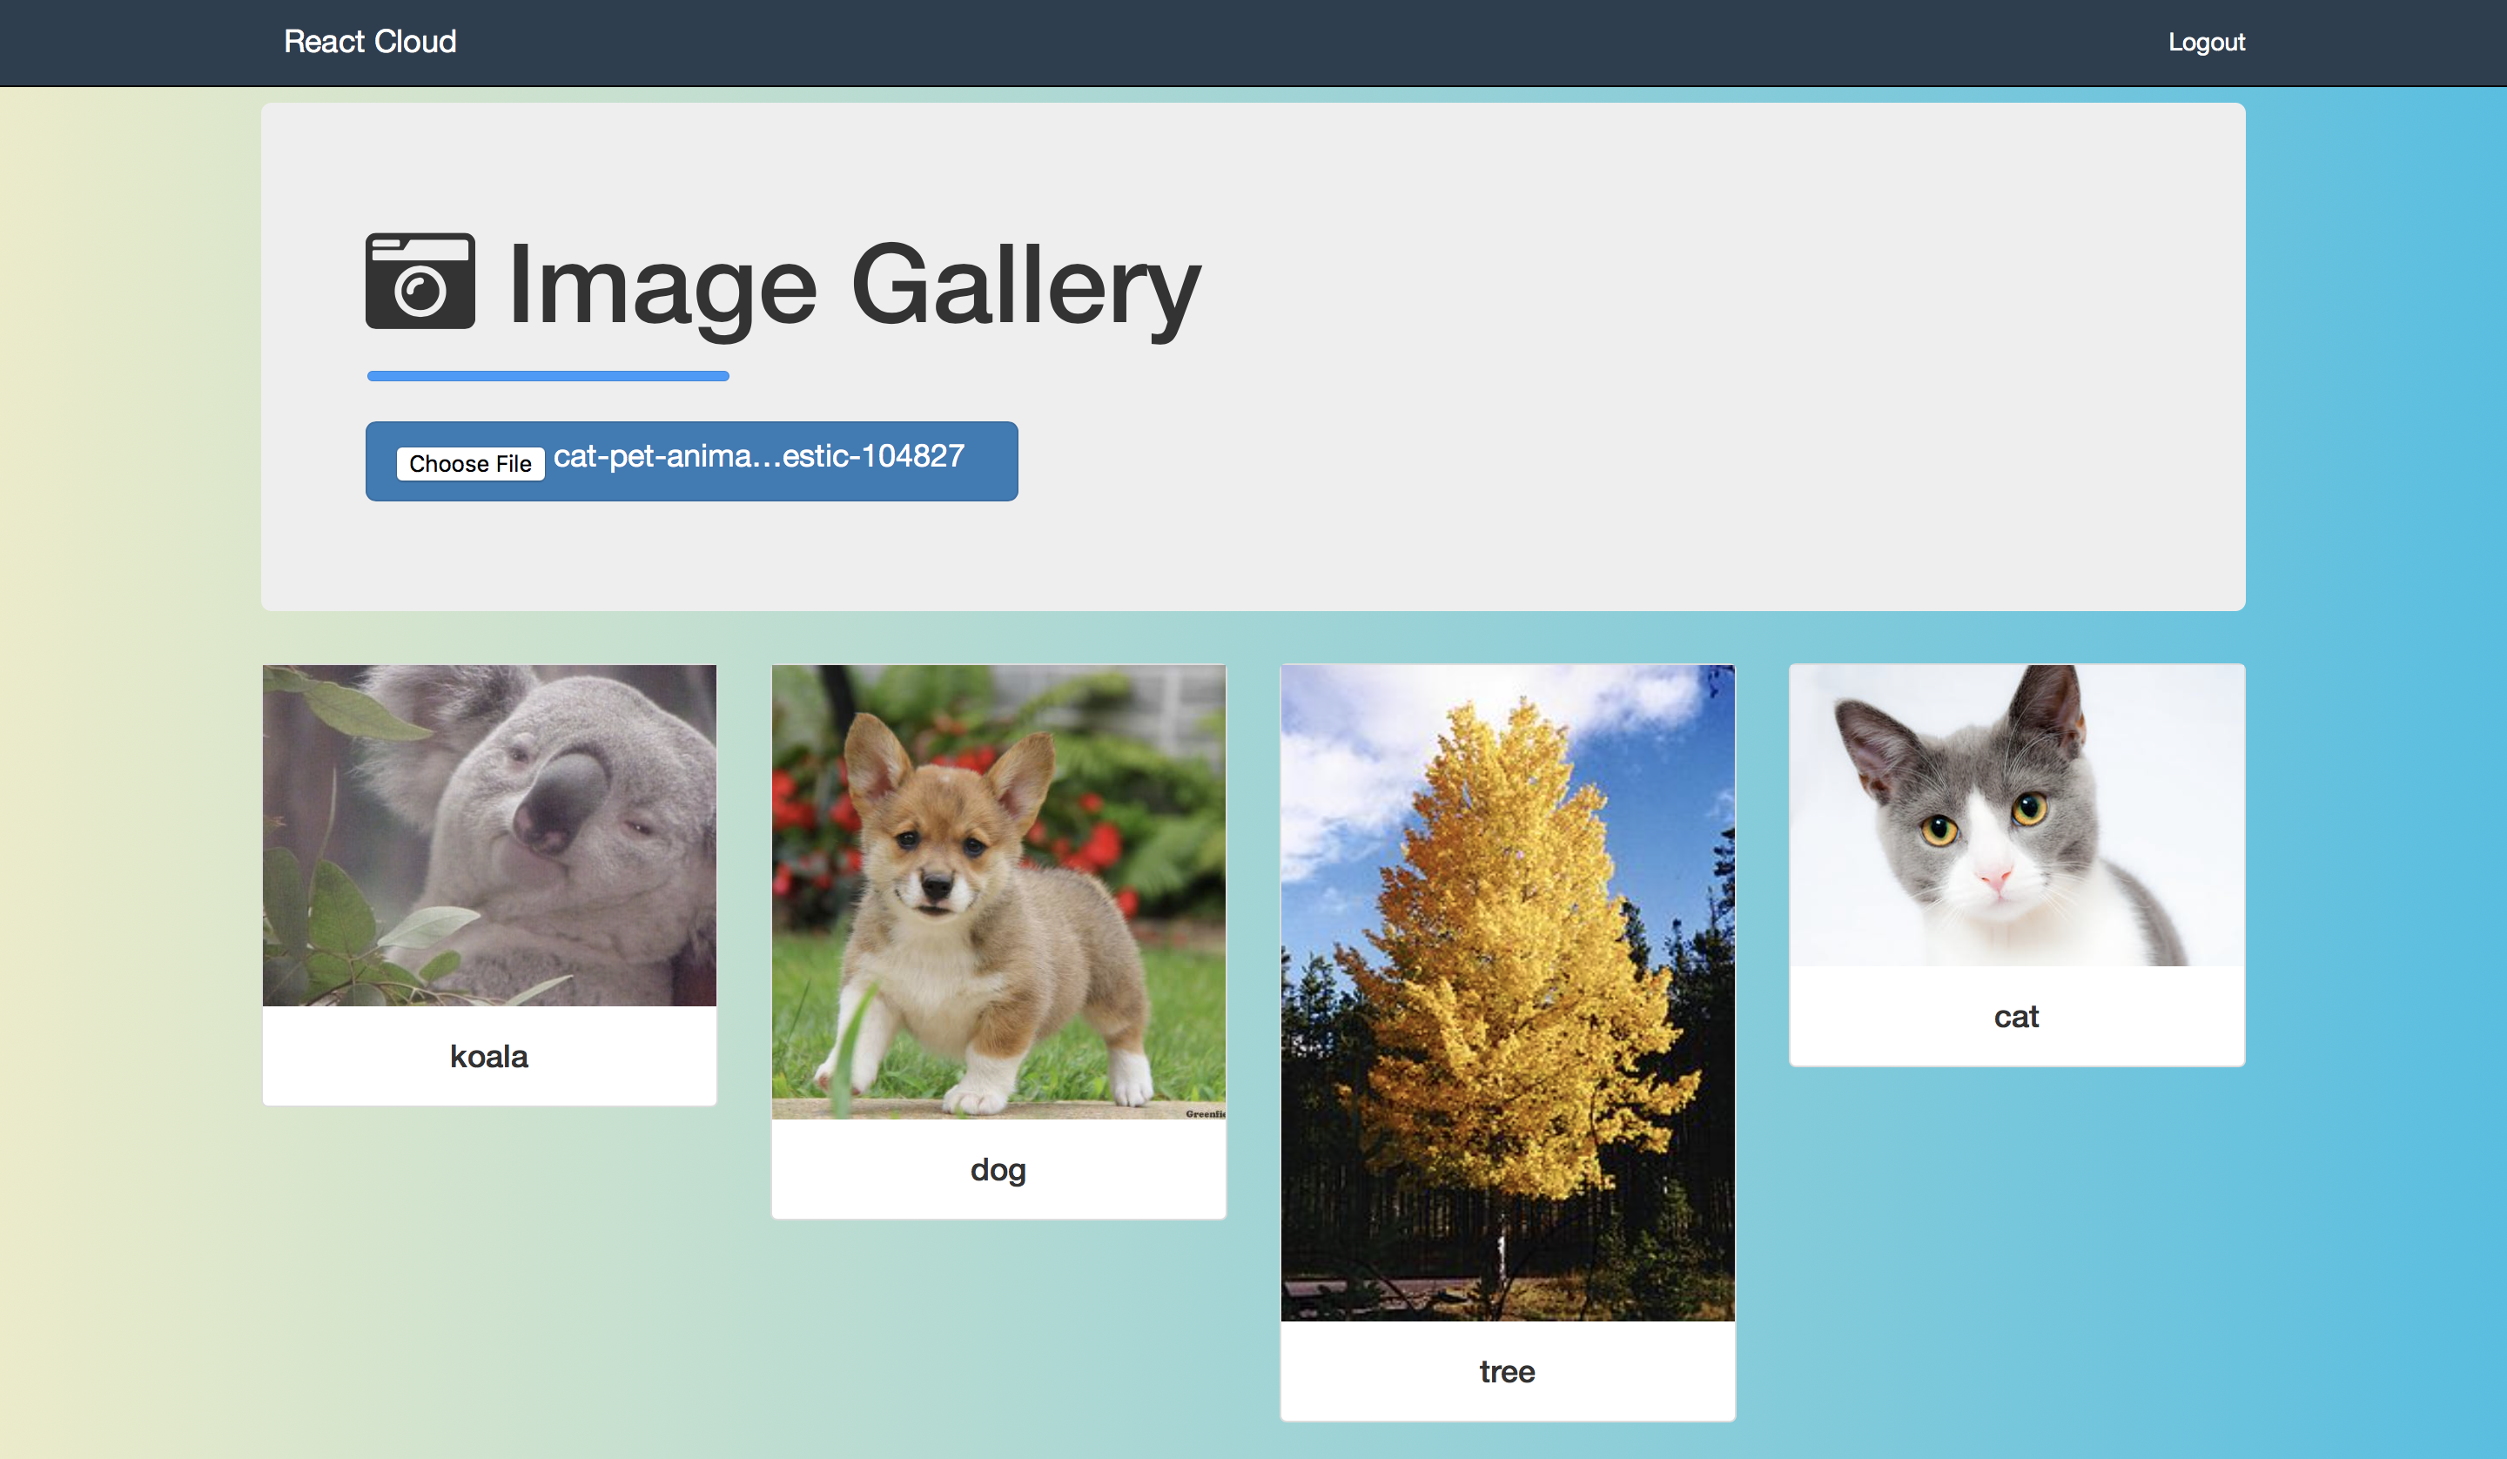Click the Greenfield watermark on dog photo
The width and height of the screenshot is (2507, 1459).
pyautogui.click(x=1205, y=1113)
